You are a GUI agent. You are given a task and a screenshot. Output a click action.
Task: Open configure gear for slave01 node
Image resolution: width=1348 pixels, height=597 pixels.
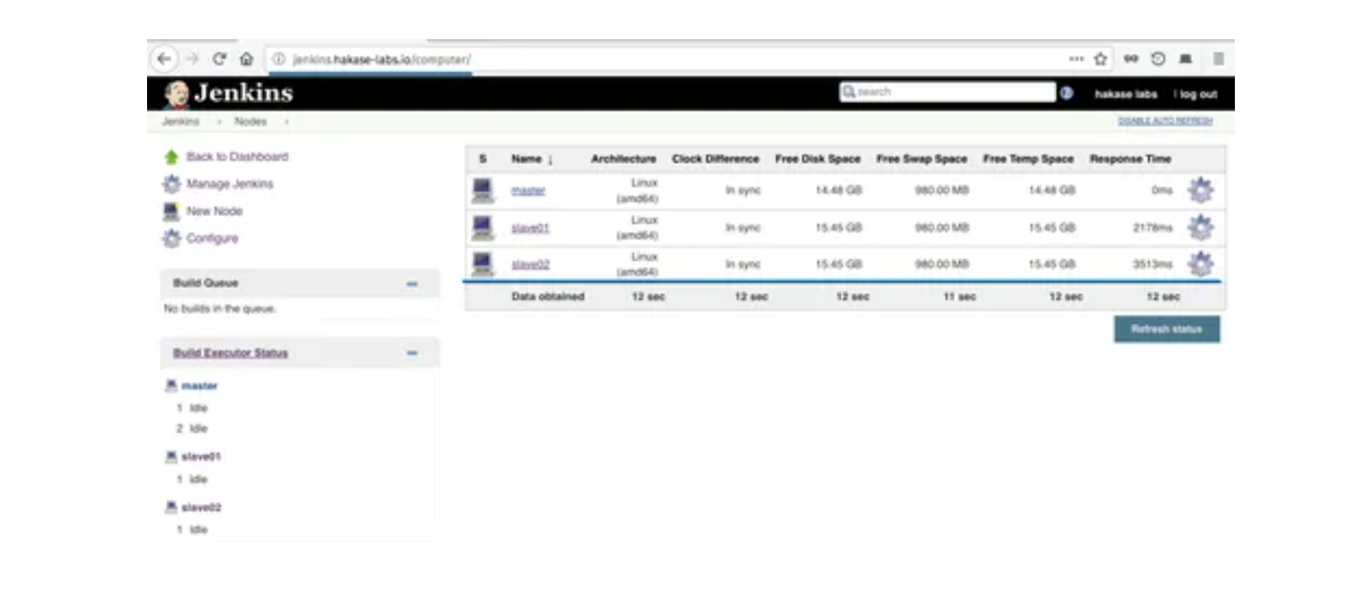click(1200, 227)
